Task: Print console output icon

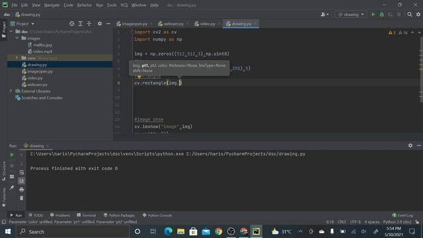Action: click(22, 190)
